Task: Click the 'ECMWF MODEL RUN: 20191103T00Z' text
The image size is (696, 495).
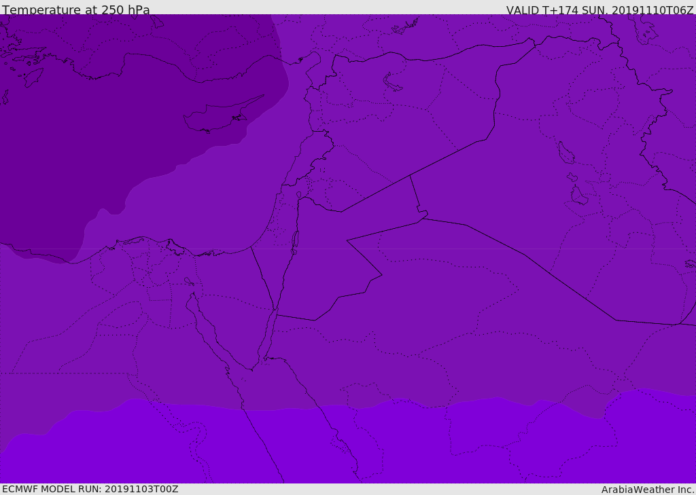Action: (90, 489)
